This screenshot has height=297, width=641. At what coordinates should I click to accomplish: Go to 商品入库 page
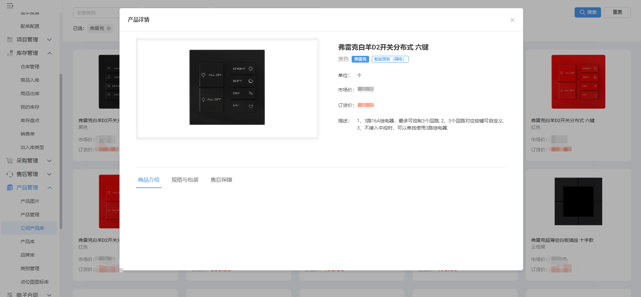(30, 80)
